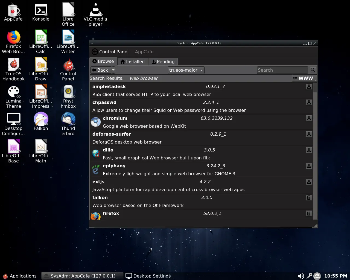Open the TrueOS Handbook desktop icon
Screen dimensions: 350x280
pyautogui.click(x=13, y=69)
